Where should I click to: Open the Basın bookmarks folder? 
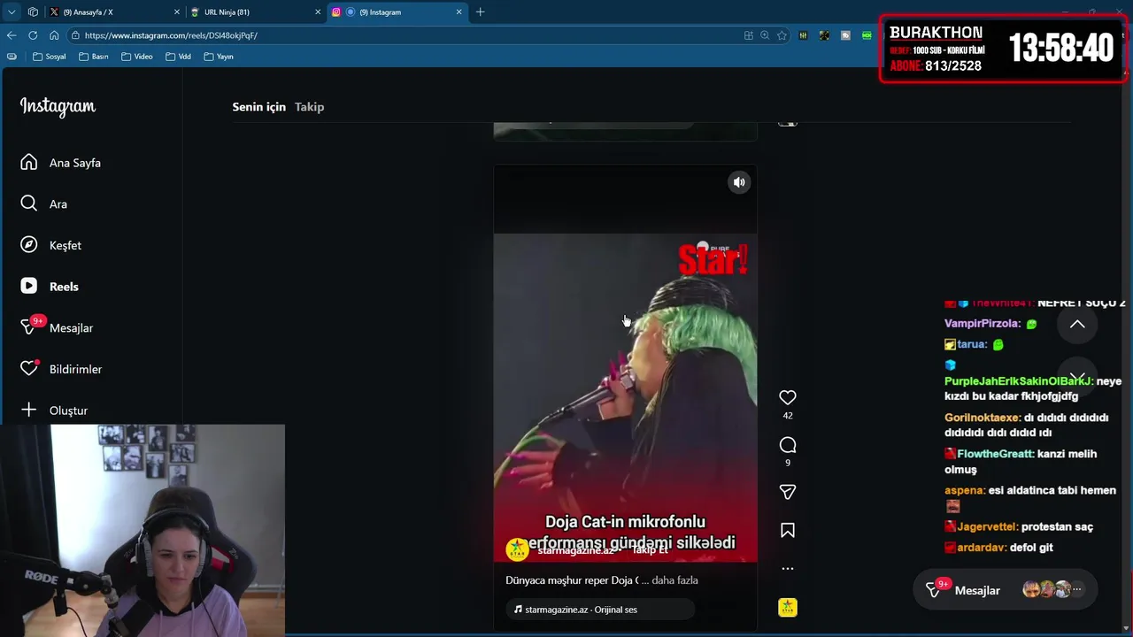94,57
